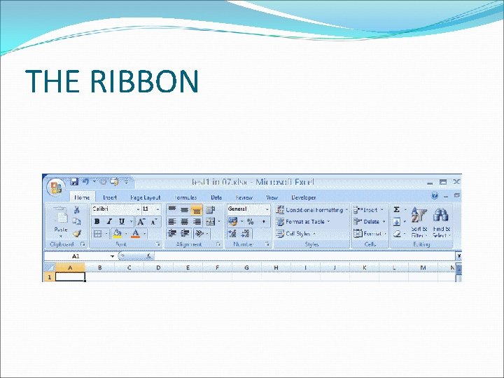
Task: Open the Alignment dialog launcher
Action: click(x=218, y=244)
